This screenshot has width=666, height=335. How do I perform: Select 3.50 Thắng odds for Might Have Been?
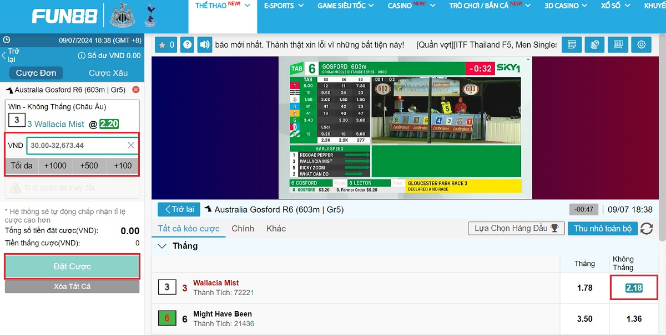[x=584, y=319]
